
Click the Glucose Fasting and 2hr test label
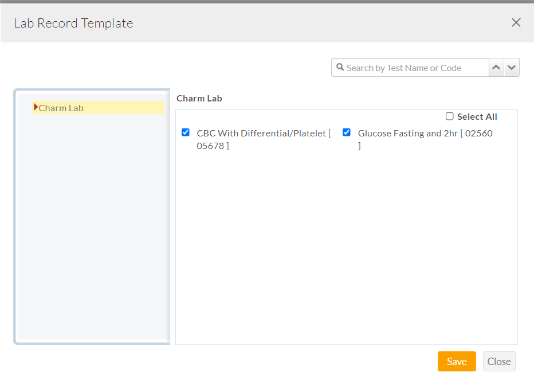point(425,134)
